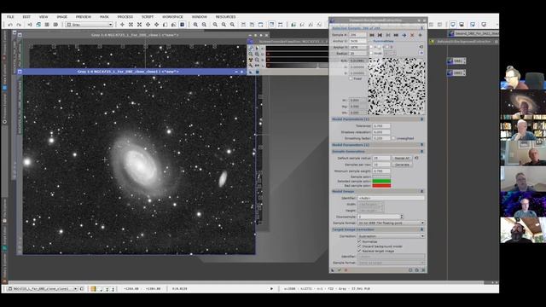Delete selected sample with red X
This screenshot has width=546, height=307.
pyautogui.click(x=412, y=35)
